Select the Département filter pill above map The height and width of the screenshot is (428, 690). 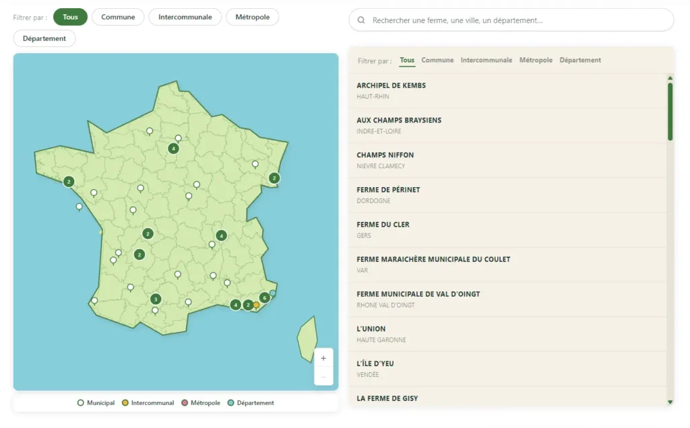(x=44, y=38)
